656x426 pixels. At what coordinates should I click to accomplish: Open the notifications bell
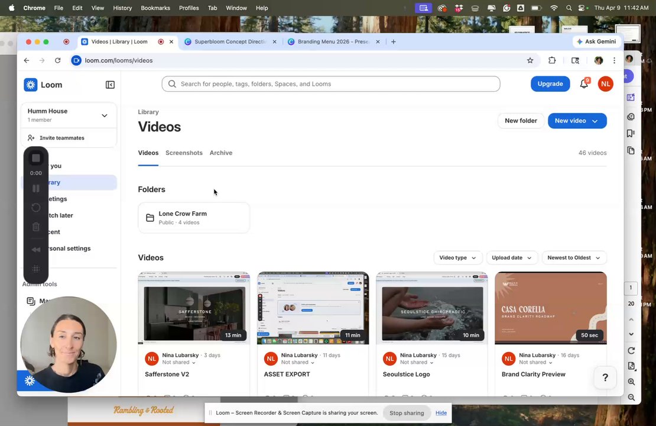tap(584, 84)
